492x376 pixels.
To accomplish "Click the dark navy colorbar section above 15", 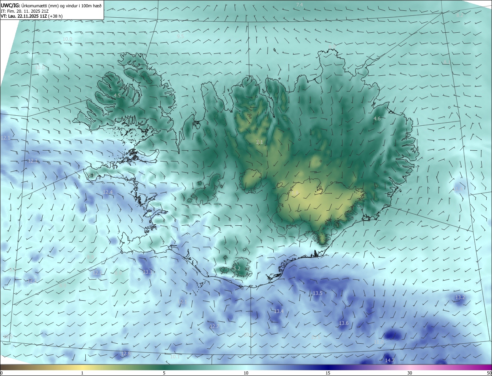I will click(328, 367).
